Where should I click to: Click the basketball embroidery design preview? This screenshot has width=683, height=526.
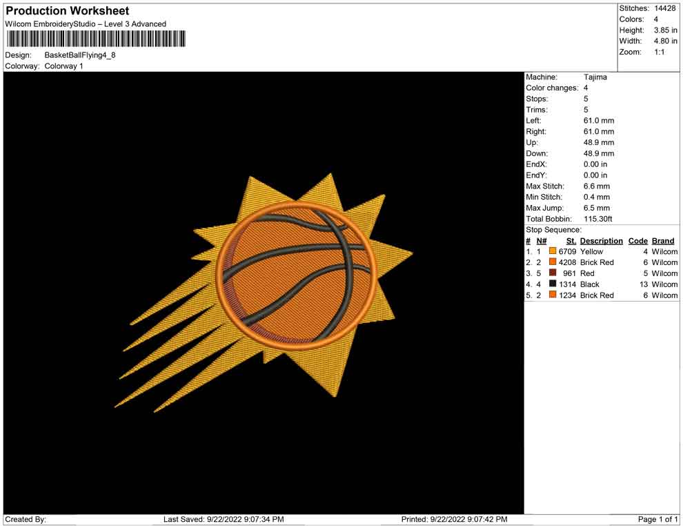click(264, 293)
